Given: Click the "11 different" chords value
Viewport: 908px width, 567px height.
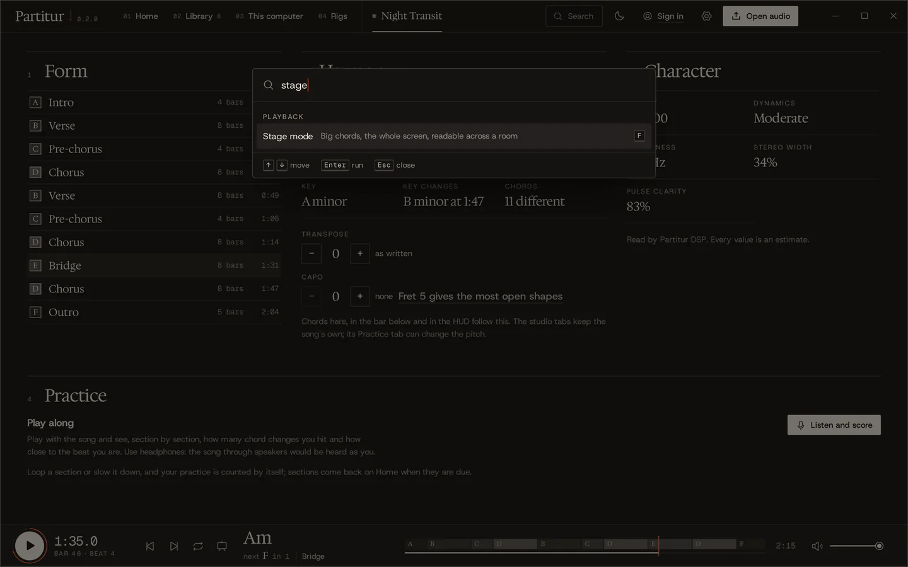Looking at the screenshot, I should (x=535, y=202).
